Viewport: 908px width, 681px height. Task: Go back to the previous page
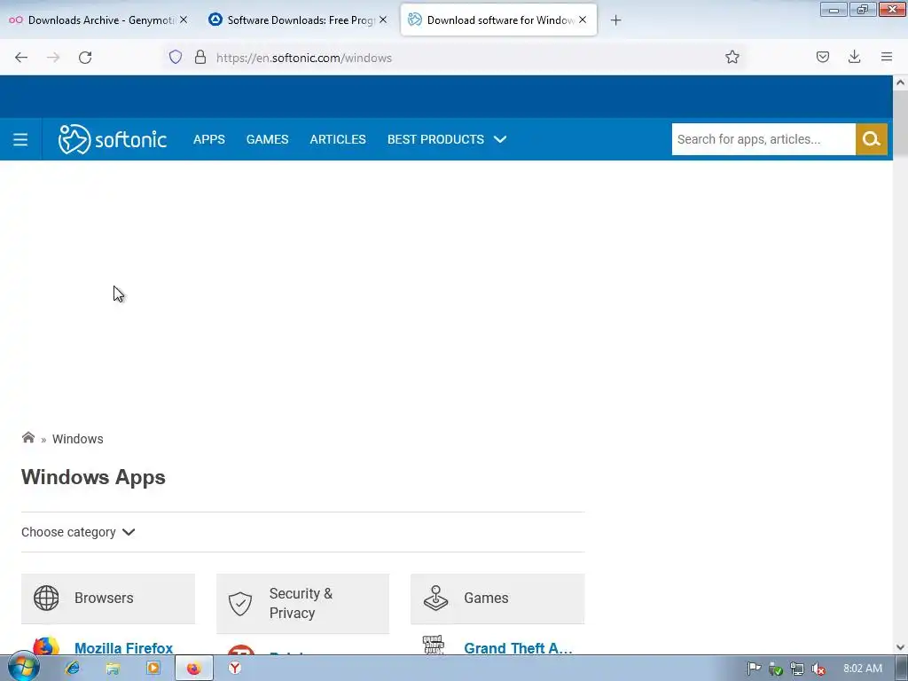click(21, 58)
